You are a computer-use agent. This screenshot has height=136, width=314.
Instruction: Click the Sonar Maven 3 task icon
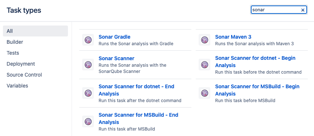coord(204,40)
